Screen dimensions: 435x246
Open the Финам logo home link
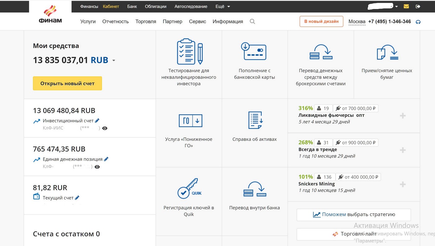coord(50,15)
